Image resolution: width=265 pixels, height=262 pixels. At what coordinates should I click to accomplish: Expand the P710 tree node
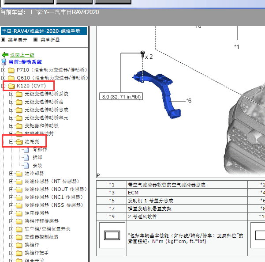tap(3, 70)
